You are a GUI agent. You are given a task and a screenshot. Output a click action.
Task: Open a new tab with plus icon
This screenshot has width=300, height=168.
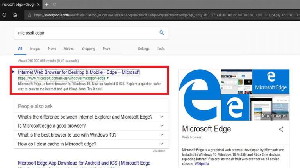coord(46,4)
